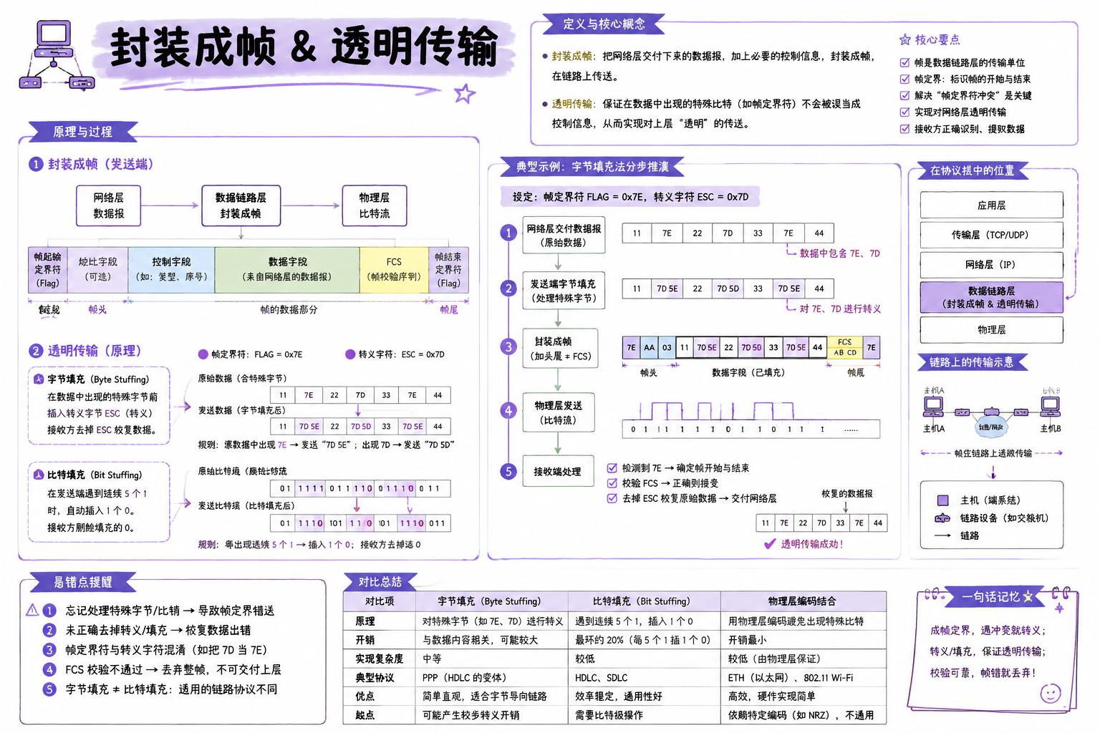Click circle 4 before FCS 校验不通过
Image resolution: width=1100 pixels, height=733 pixels.
[x=49, y=669]
